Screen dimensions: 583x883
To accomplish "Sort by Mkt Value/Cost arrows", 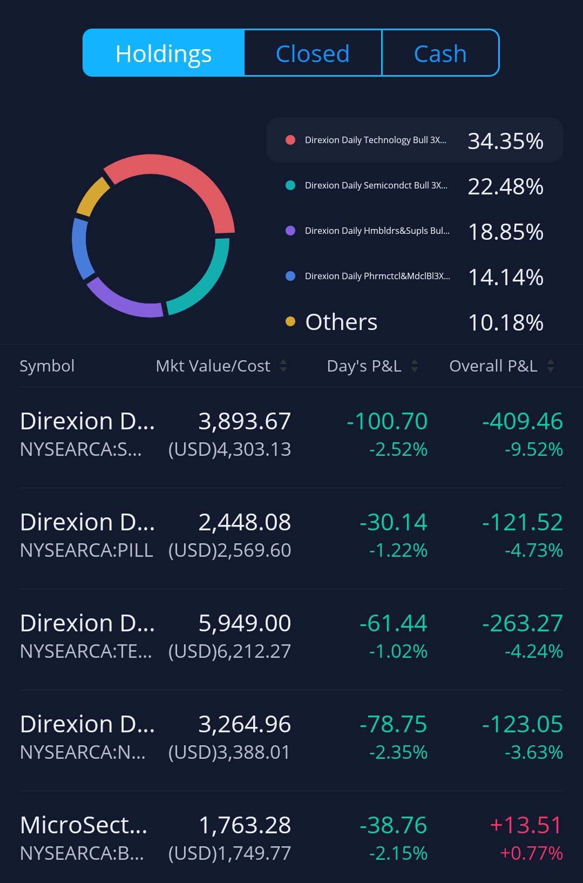I will [x=283, y=366].
